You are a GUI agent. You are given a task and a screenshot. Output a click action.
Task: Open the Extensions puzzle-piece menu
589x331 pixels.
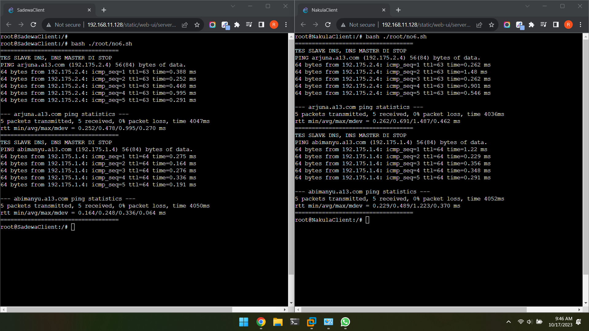237,25
